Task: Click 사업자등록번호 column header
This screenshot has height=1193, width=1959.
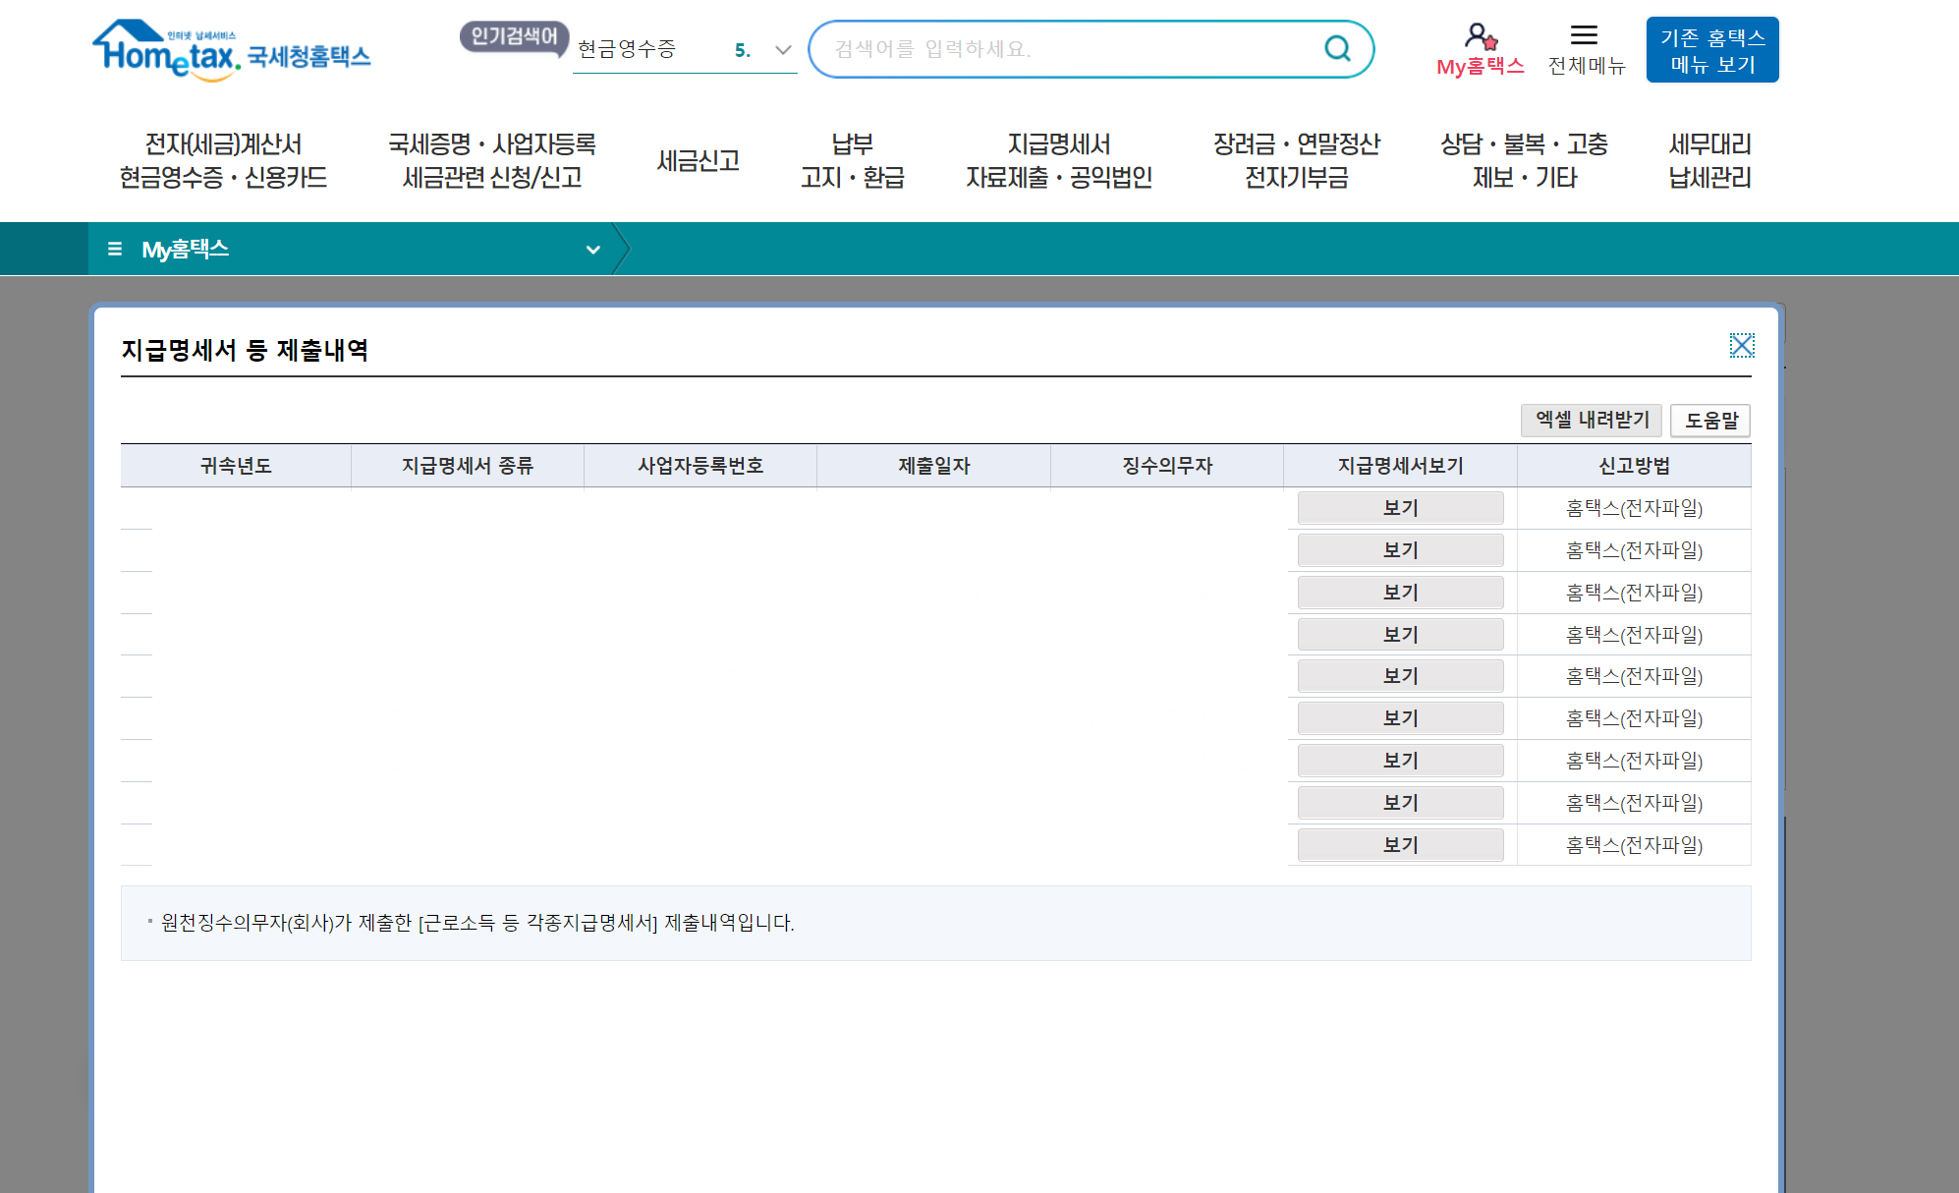Action: click(700, 466)
